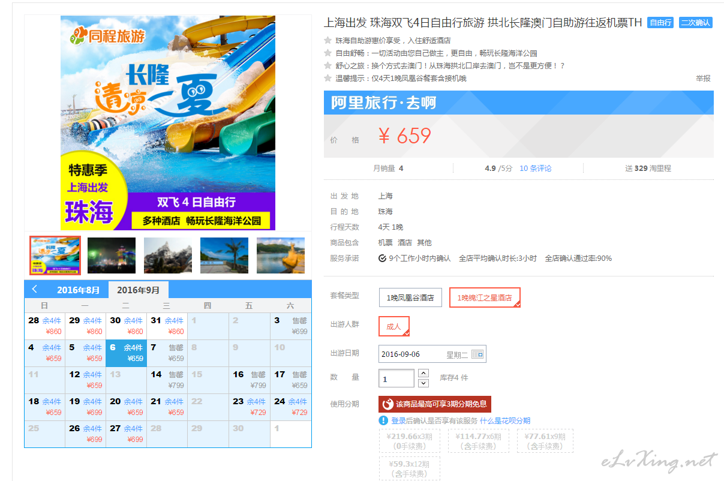Choose the 1晚凤凰谷酒店 package
This screenshot has width=724, height=481.
click(410, 297)
